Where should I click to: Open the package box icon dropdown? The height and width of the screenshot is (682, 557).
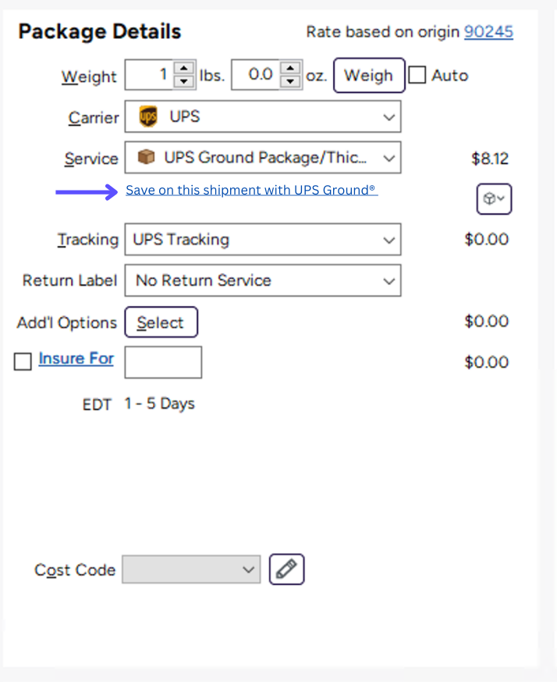click(494, 199)
